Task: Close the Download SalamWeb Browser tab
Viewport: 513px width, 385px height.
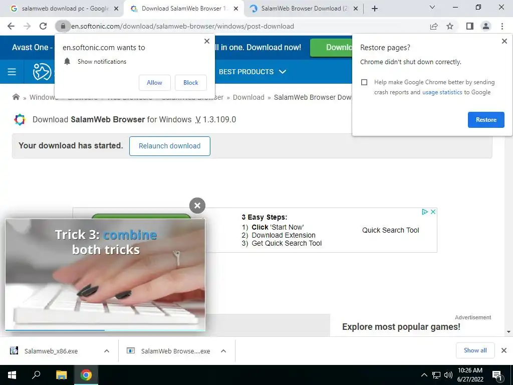Action: 236,9
